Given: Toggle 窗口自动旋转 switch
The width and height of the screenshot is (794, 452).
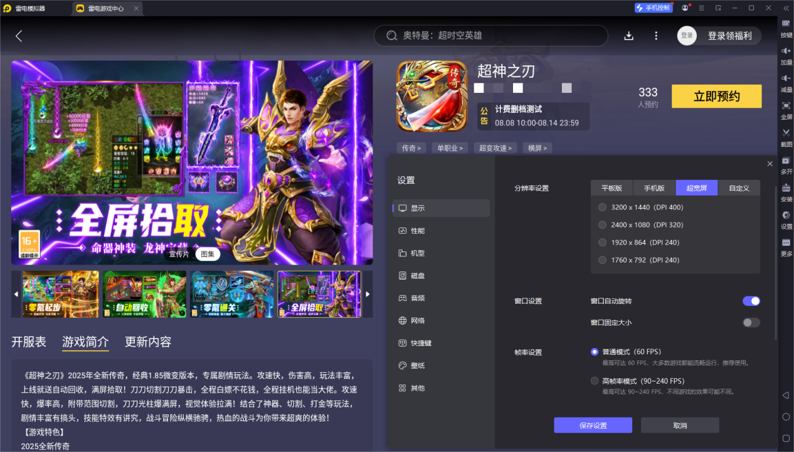Looking at the screenshot, I should [751, 301].
